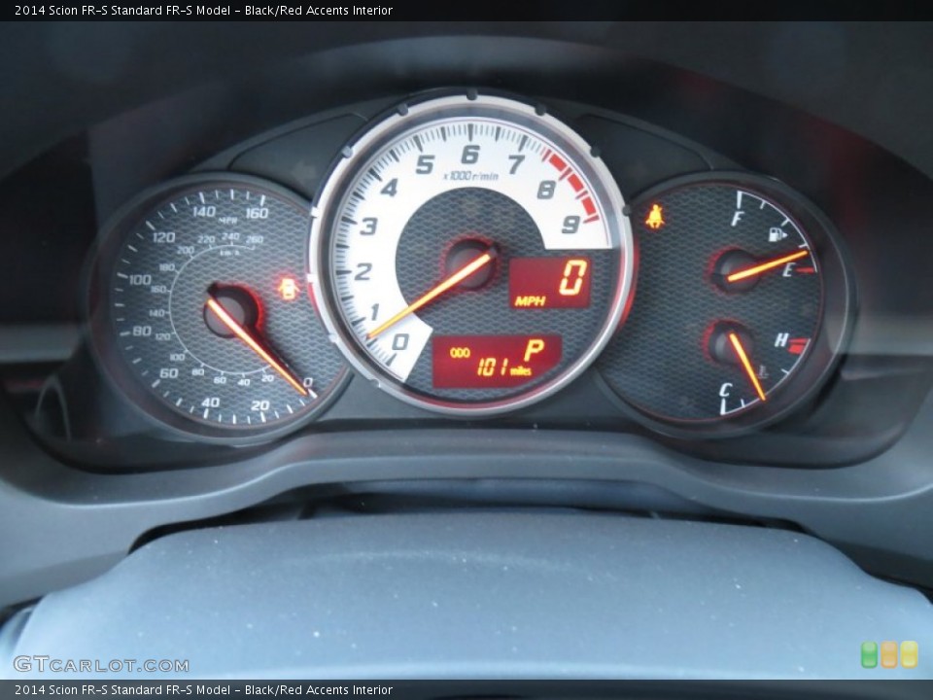The width and height of the screenshot is (933, 700).
Task: Click the number 6 on the tachometer
Action: (470, 155)
